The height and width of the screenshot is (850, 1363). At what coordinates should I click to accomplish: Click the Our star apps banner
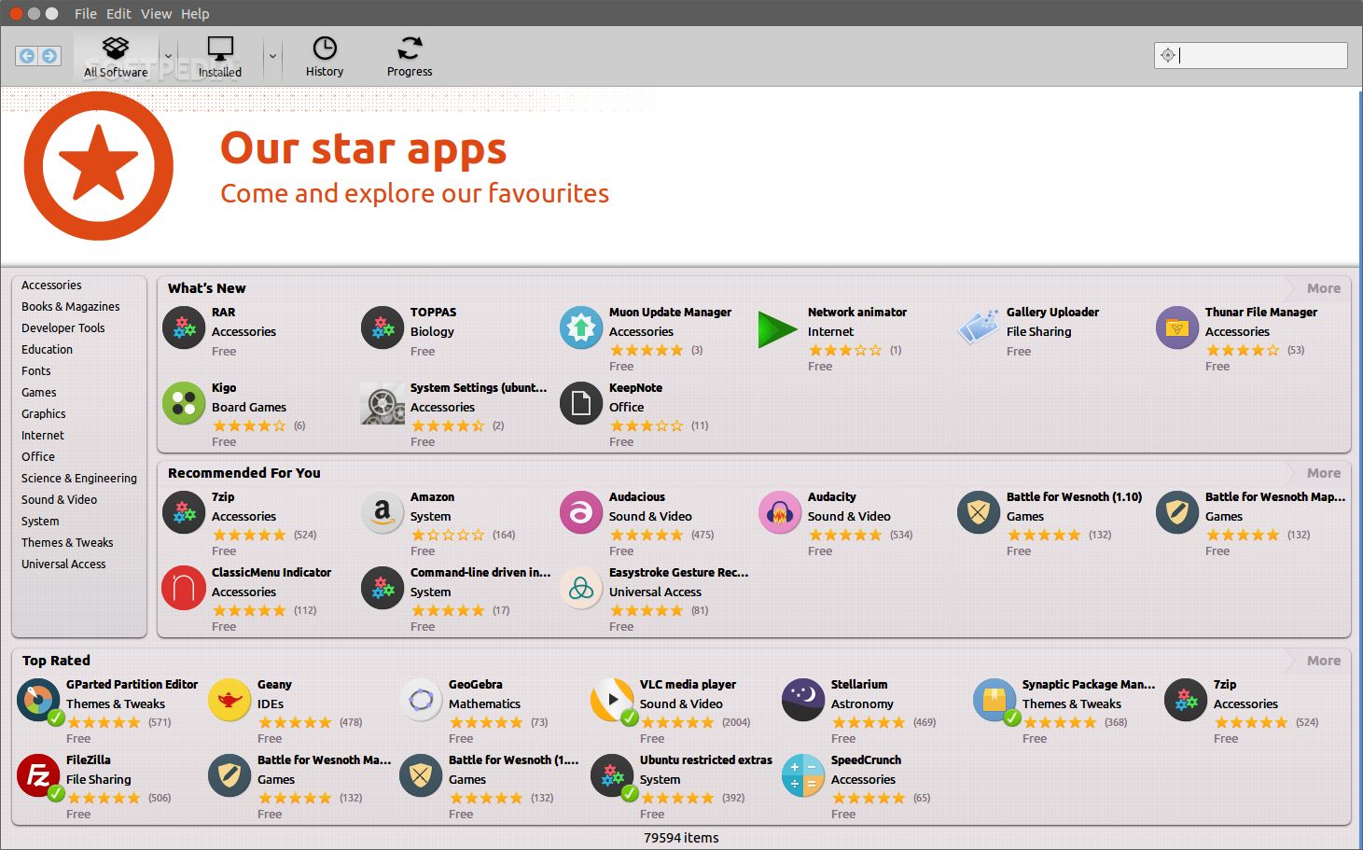[x=681, y=175]
